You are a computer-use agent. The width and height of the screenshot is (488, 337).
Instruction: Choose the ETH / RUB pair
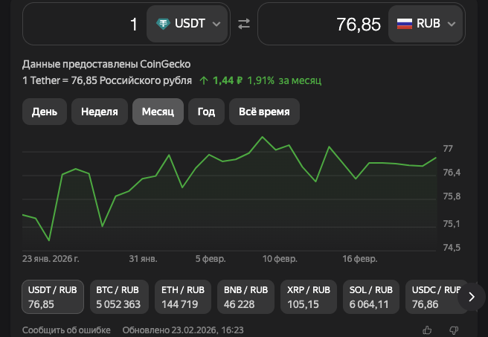tap(182, 297)
